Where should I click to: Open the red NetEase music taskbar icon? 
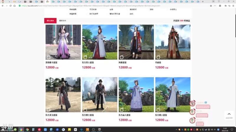[x=39, y=129]
